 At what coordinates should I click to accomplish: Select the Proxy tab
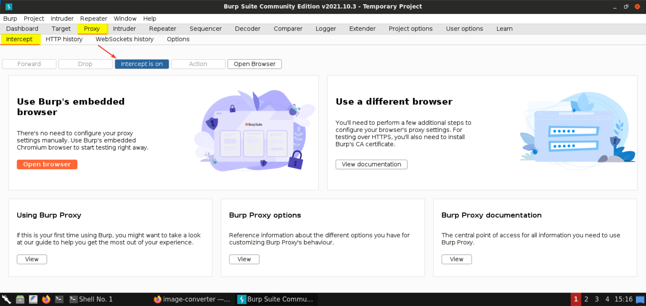(92, 29)
